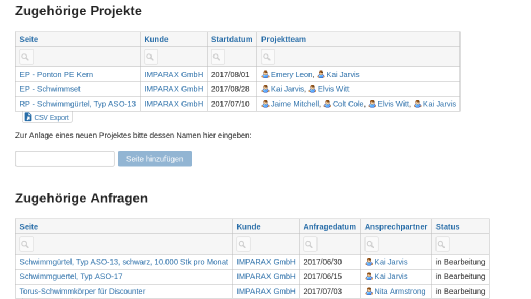Click search icon in Ansprechpartner filter
This screenshot has height=299, width=531.
[x=371, y=245]
